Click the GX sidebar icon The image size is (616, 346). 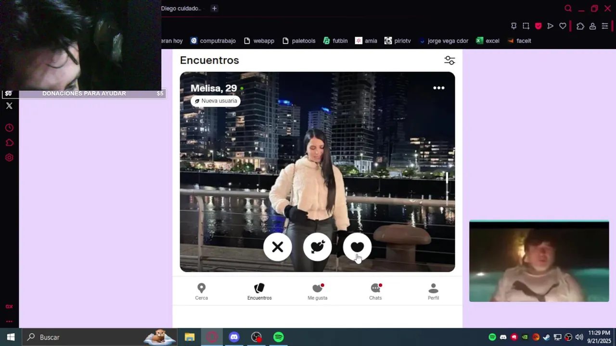click(9, 307)
